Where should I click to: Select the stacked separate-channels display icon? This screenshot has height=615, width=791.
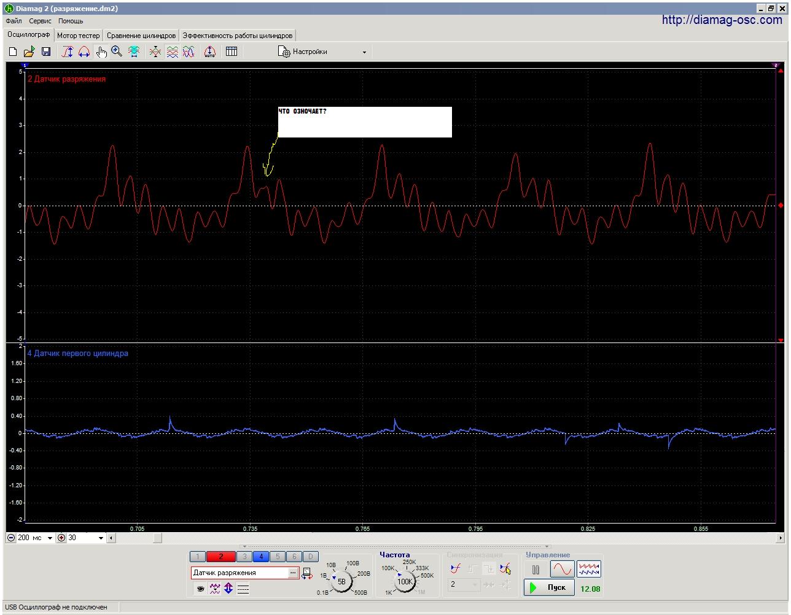[x=173, y=52]
